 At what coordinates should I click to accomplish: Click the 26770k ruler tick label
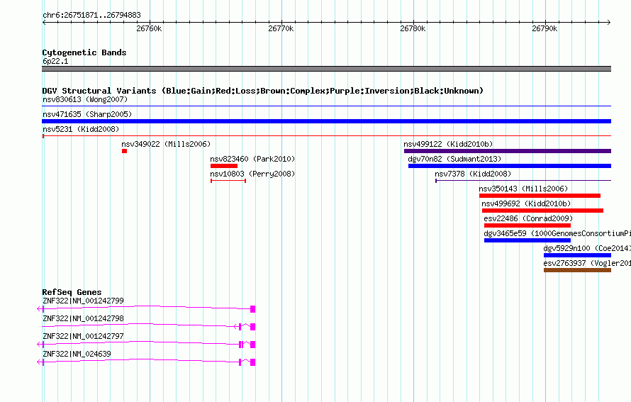pyautogui.click(x=281, y=28)
